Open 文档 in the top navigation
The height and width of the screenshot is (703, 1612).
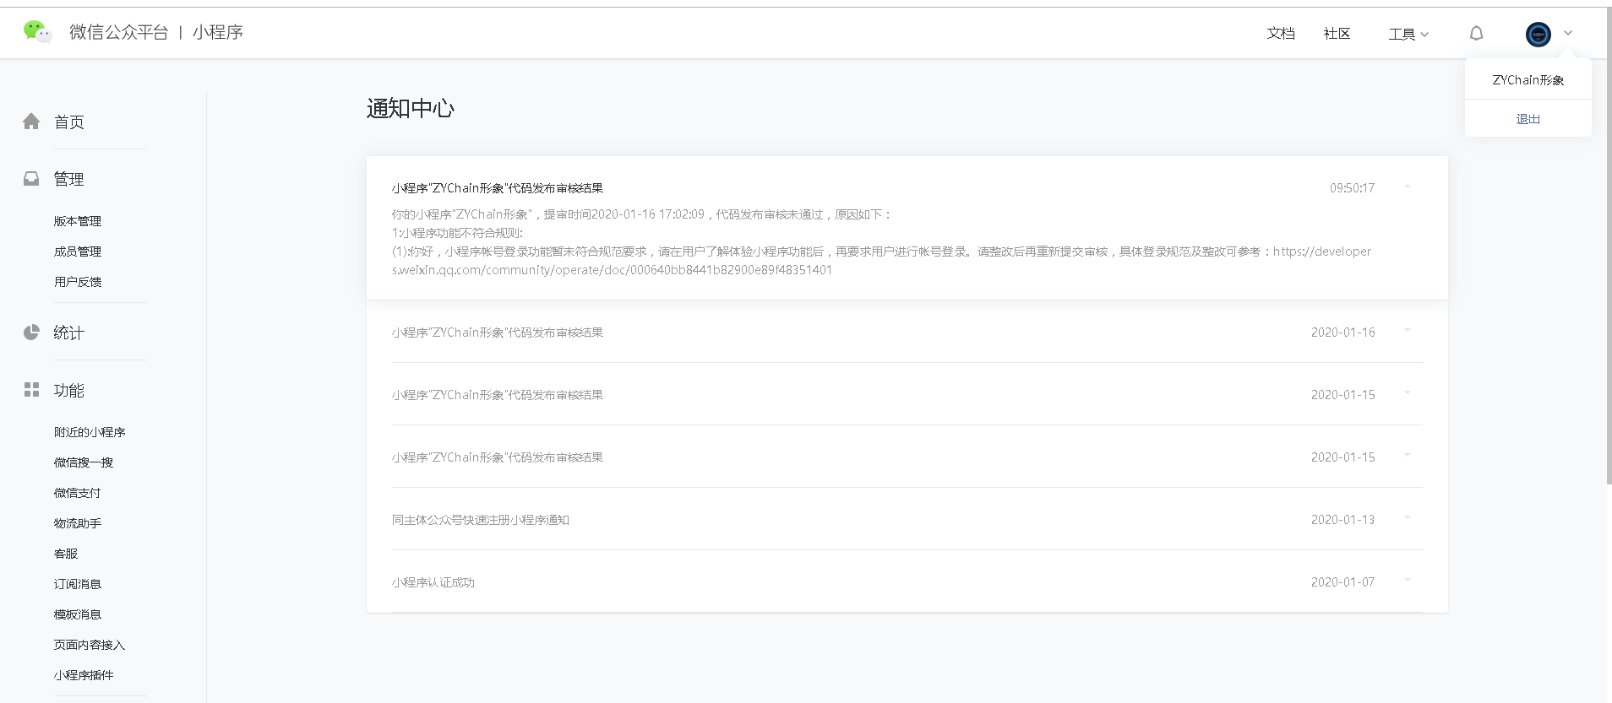1281,34
